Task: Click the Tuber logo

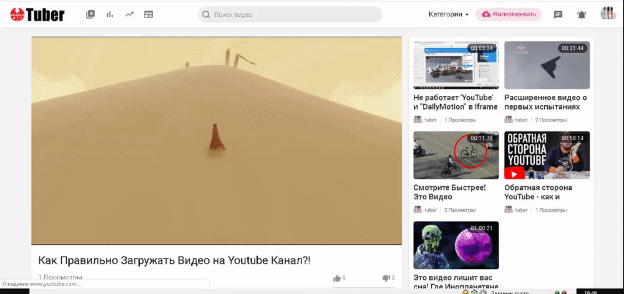Action: pyautogui.click(x=37, y=15)
